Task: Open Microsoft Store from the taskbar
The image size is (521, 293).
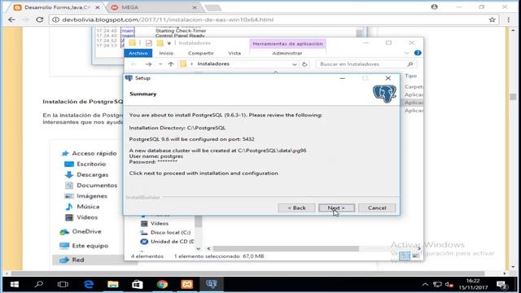Action: tap(138, 284)
